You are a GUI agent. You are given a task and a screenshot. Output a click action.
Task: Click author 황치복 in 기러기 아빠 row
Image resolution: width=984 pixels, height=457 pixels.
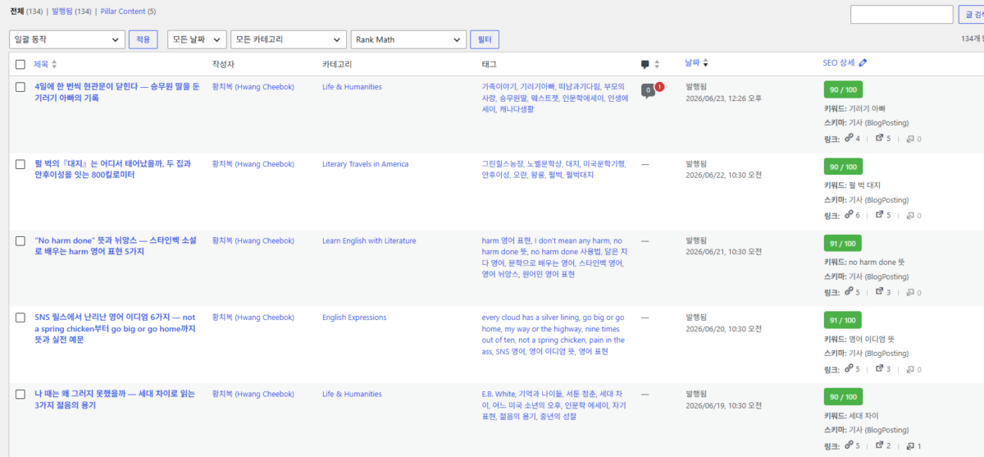pyautogui.click(x=253, y=87)
